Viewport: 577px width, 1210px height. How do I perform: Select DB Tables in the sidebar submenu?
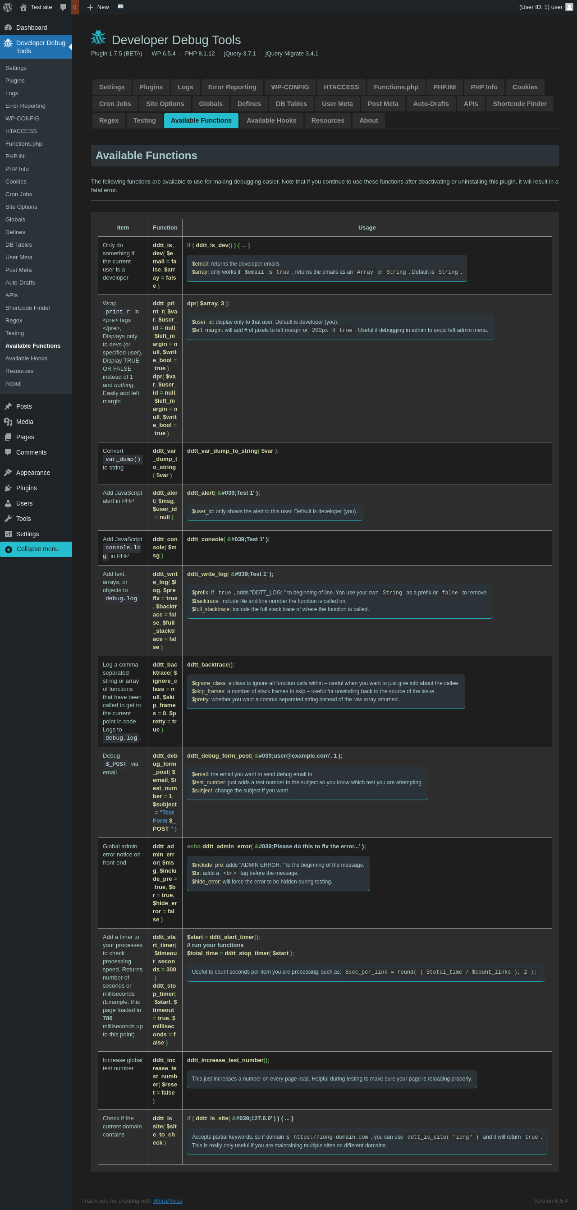point(19,245)
